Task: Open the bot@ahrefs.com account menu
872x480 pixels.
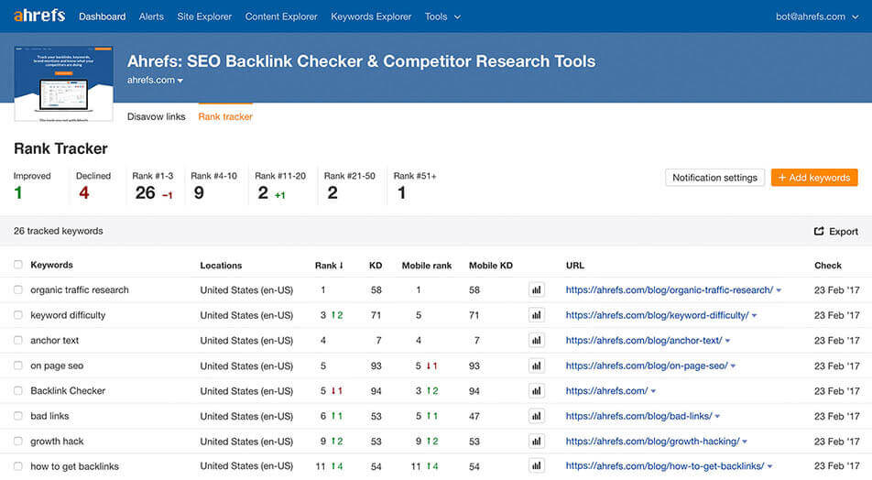Action: pyautogui.click(x=817, y=16)
